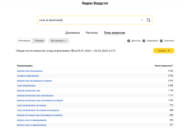The height and width of the screenshot is (128, 184).
Task: Click the Число запросов column header text
Action: 163,66
